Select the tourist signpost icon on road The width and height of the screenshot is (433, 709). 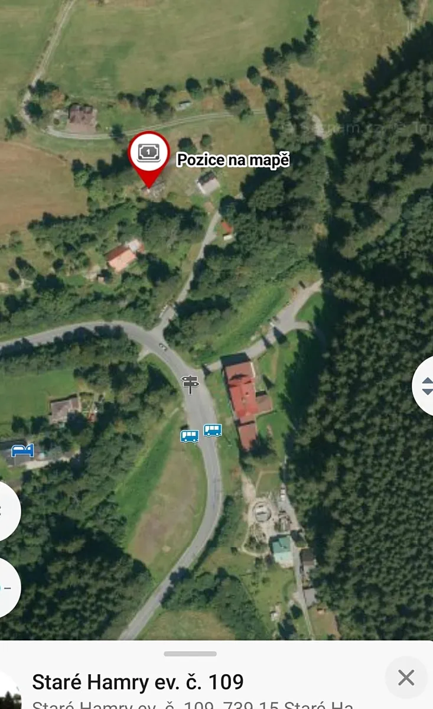tap(190, 384)
